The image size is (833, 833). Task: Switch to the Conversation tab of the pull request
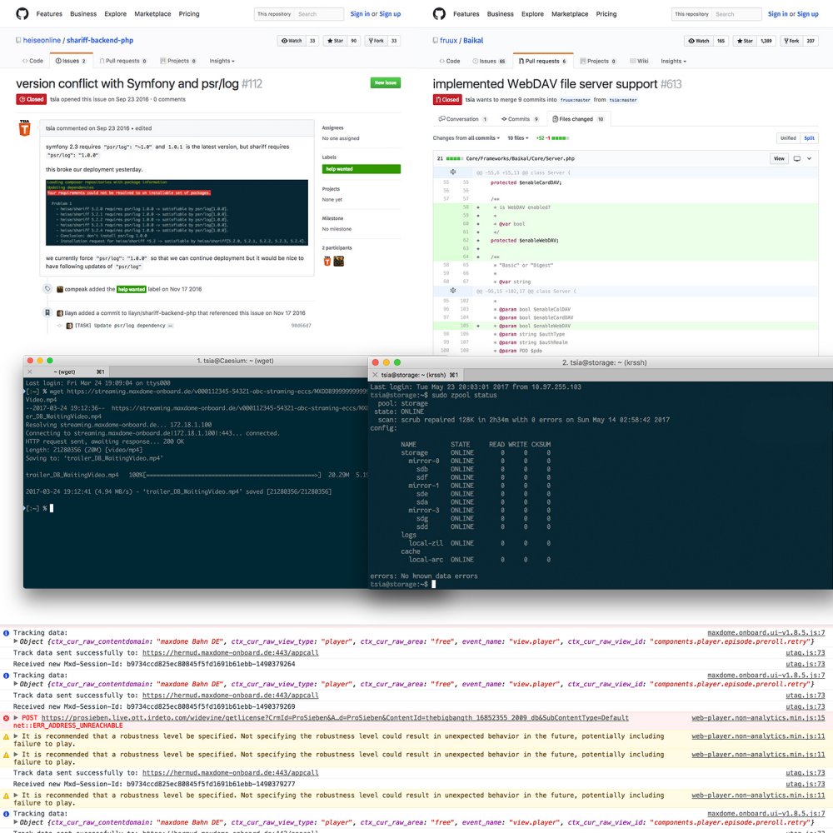point(463,119)
